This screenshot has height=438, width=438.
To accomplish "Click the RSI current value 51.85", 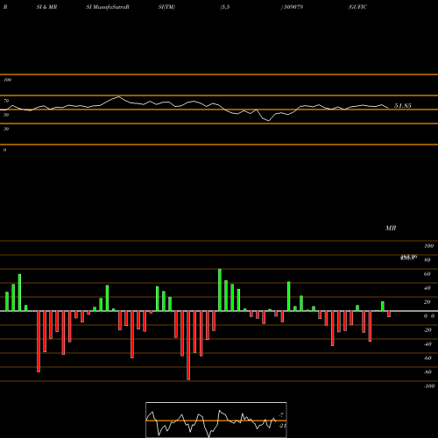I will pos(403,106).
